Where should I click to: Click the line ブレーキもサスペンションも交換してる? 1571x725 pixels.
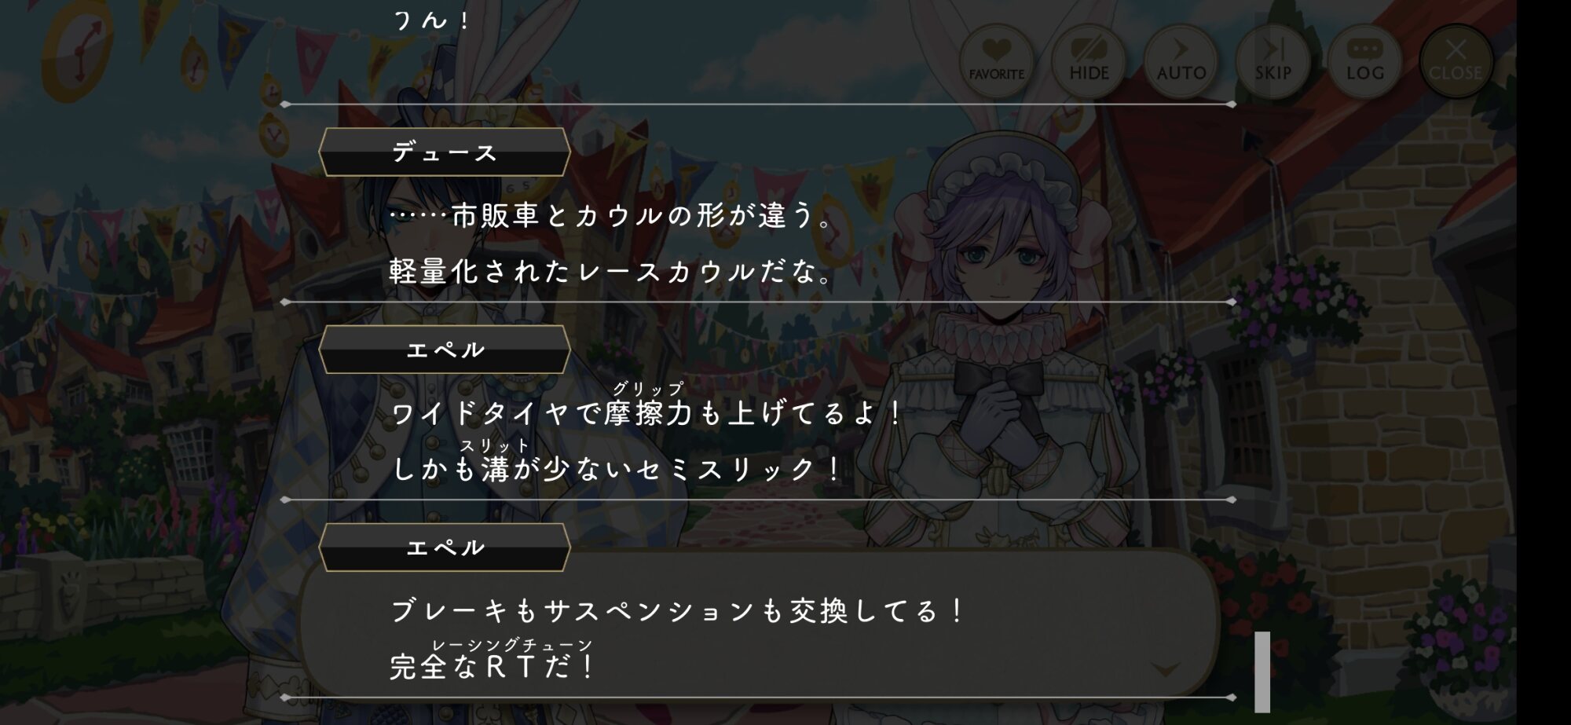point(678,610)
